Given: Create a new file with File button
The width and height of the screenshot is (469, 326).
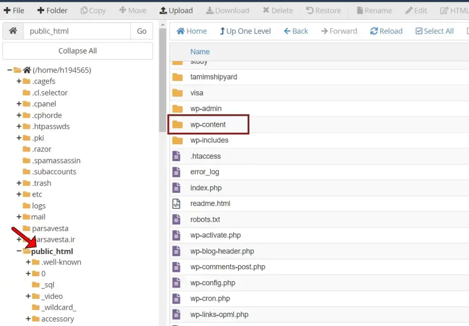Looking at the screenshot, I should (14, 11).
